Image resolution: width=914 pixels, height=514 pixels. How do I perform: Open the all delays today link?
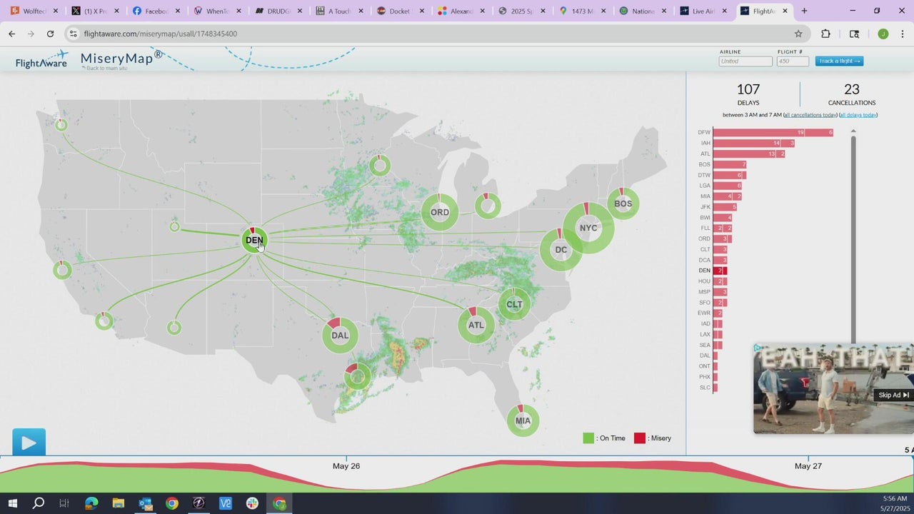coord(858,115)
